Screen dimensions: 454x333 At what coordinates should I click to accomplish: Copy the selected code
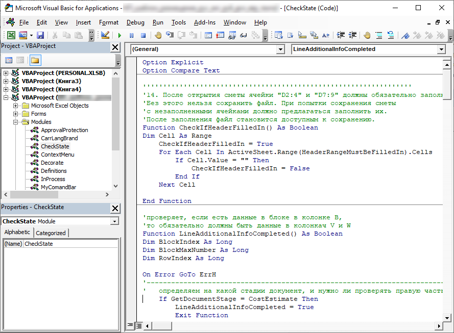(66, 35)
